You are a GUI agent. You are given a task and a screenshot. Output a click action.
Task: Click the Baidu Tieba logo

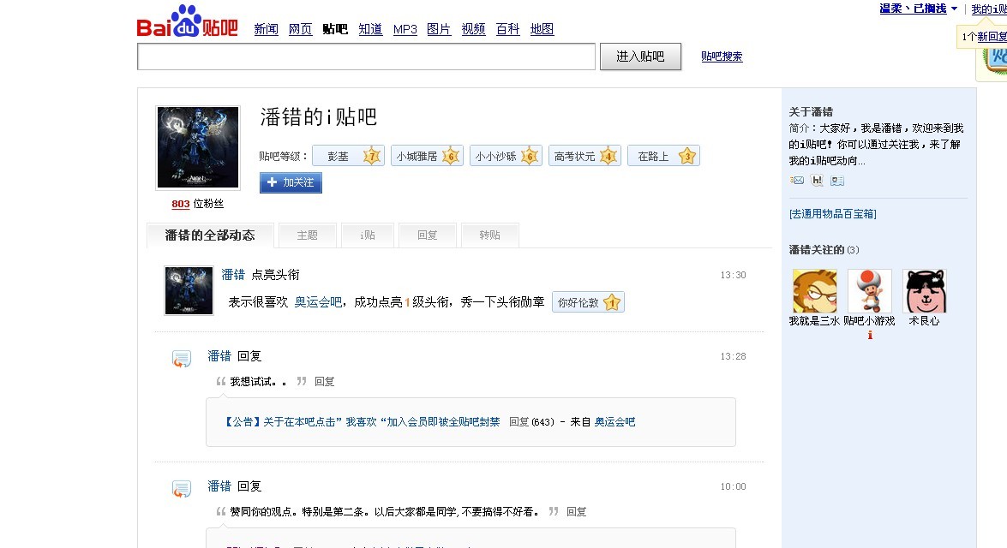click(187, 21)
